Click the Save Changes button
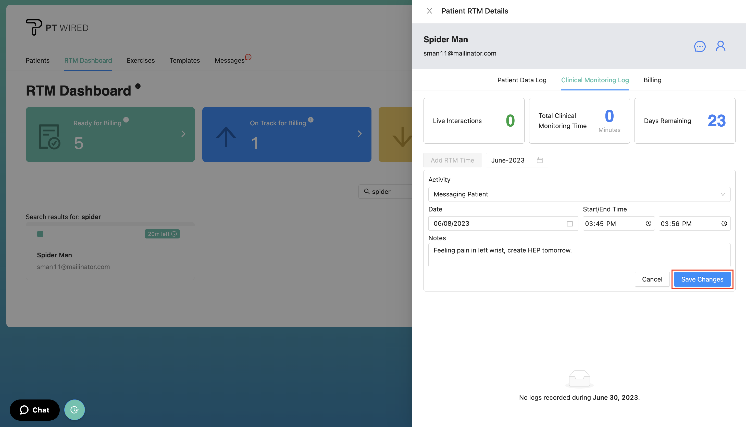The height and width of the screenshot is (427, 746). (x=702, y=279)
